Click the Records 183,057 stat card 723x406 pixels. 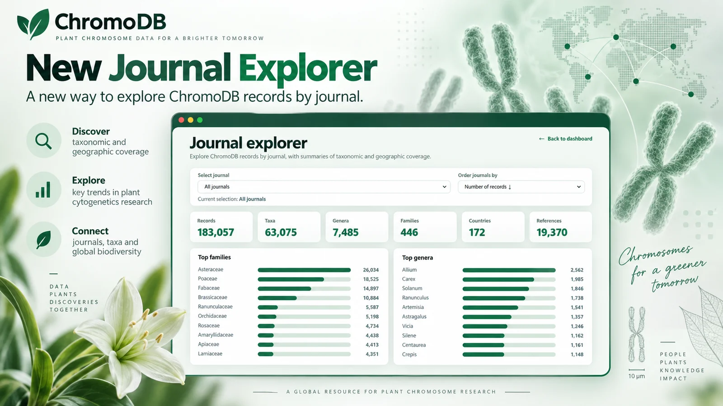pos(221,227)
